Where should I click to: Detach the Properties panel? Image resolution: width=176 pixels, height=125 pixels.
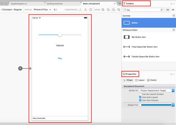pos(171,74)
